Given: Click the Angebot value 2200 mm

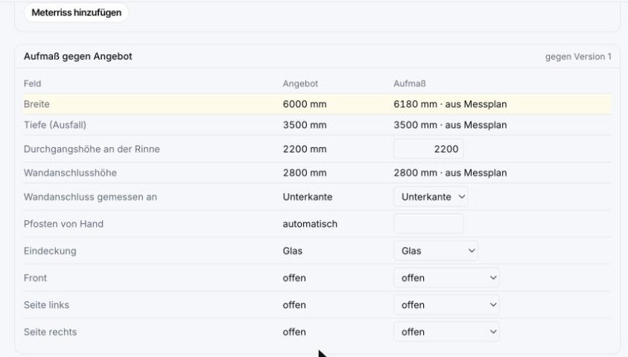Looking at the screenshot, I should click(x=305, y=149).
